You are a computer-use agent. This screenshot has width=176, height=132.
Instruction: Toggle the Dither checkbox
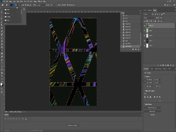pos(63,5)
